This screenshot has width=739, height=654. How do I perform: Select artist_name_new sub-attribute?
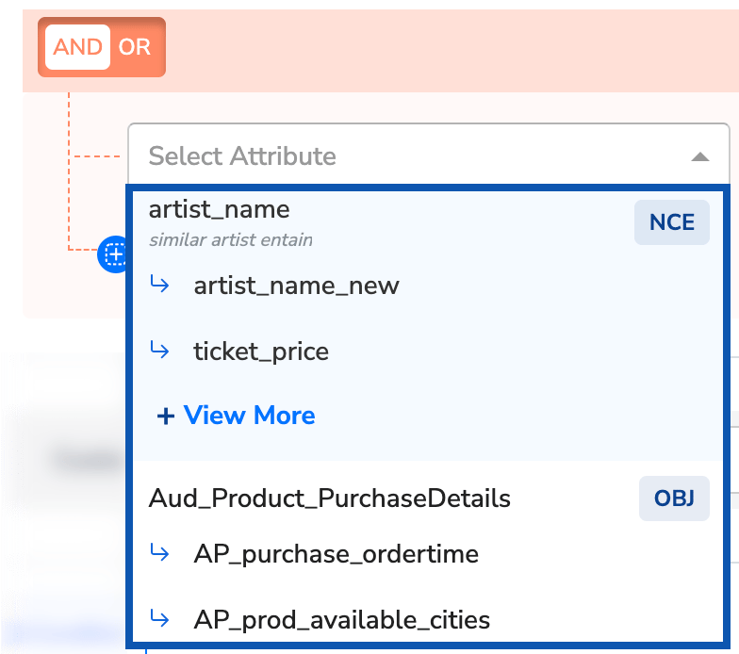point(296,286)
